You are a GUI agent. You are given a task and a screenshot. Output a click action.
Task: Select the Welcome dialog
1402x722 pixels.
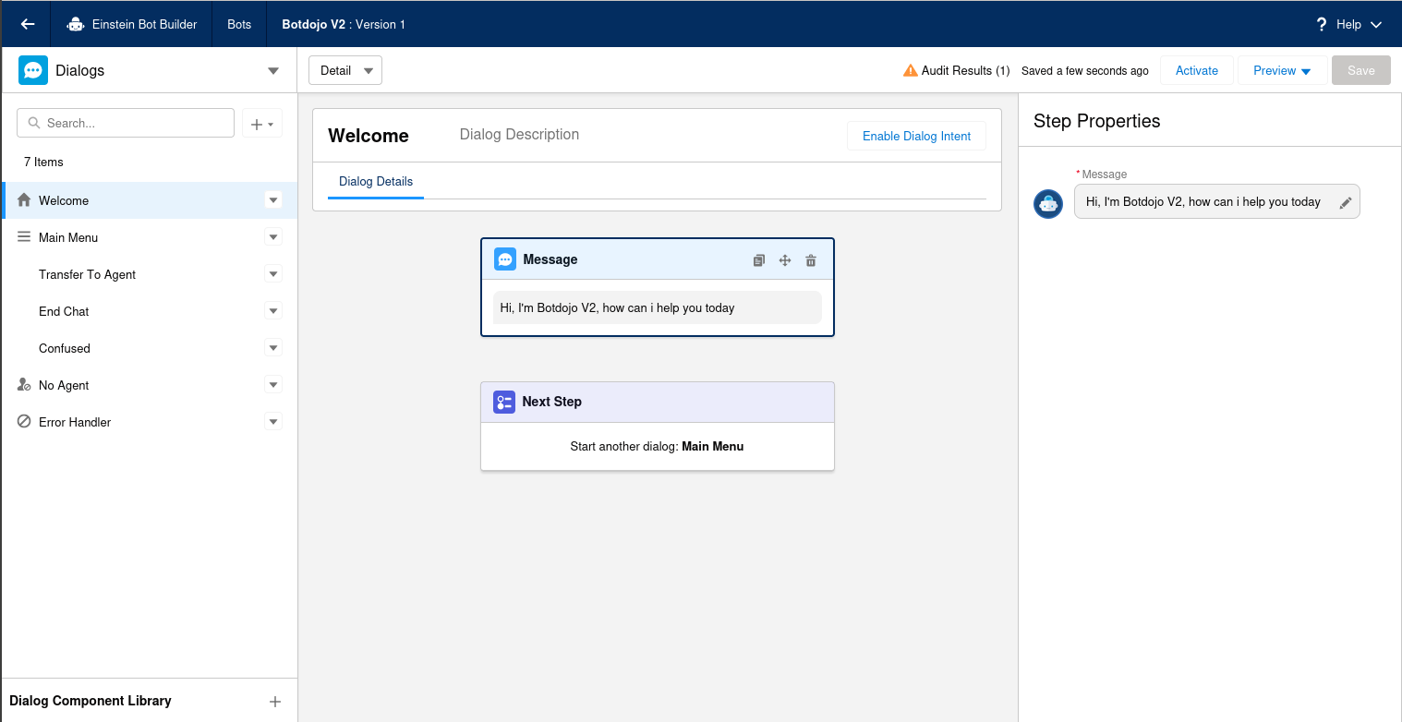click(150, 200)
